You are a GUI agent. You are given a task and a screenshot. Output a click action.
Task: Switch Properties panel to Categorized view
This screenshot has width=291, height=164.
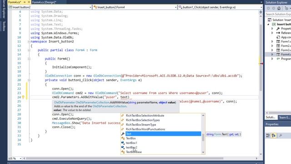[268, 136]
